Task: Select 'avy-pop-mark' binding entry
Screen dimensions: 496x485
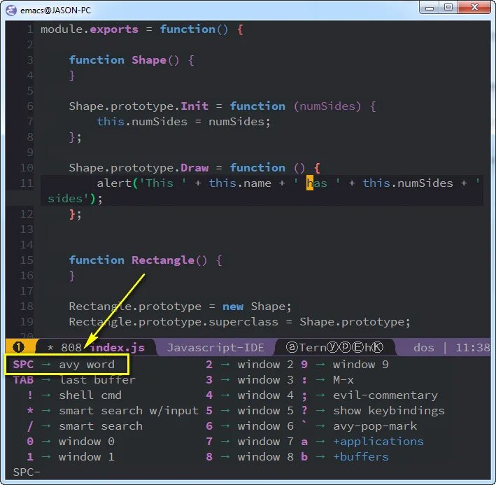Action: 359,426
